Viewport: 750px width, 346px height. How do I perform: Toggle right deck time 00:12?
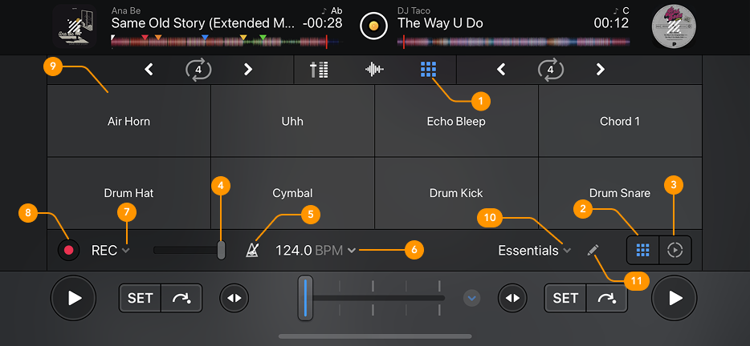(x=611, y=23)
